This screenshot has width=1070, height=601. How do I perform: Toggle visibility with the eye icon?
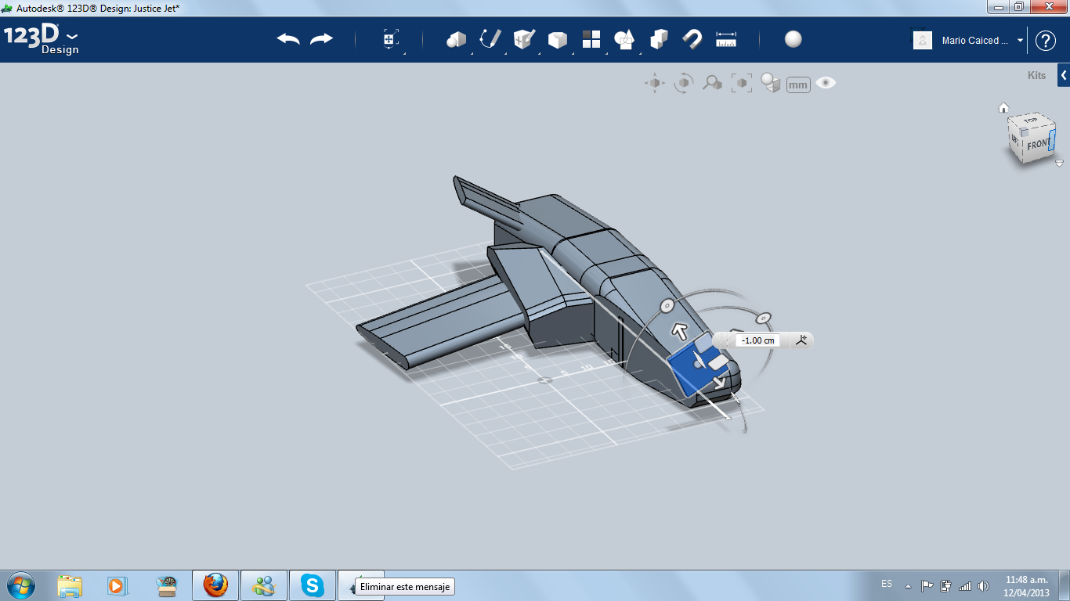point(826,82)
